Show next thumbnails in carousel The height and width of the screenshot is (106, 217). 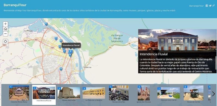click(x=213, y=94)
